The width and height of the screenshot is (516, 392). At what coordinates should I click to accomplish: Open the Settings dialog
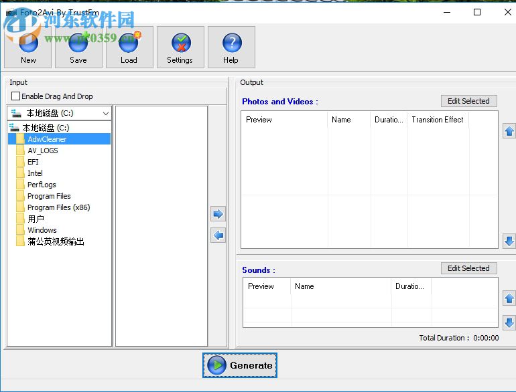click(x=180, y=47)
